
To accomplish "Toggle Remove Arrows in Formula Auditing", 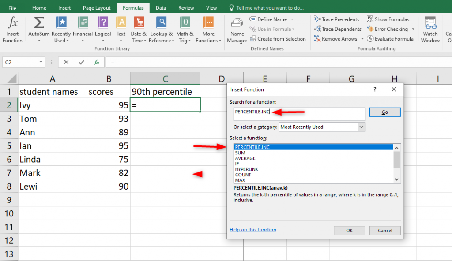I will (335, 38).
